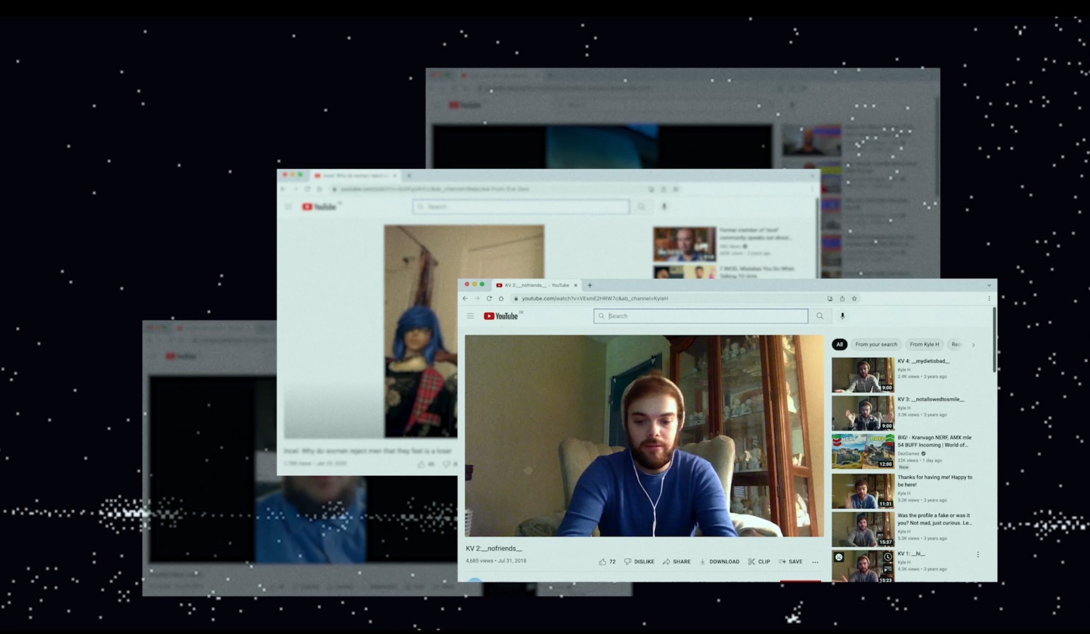Open the "KV 4: __mydietisbad__" video thumbnail
This screenshot has width=1090, height=634.
pyautogui.click(x=863, y=375)
